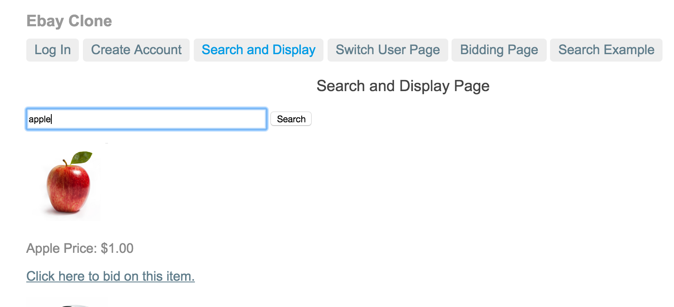
Task: Click the '$1.00' price value
Action: [x=117, y=248]
